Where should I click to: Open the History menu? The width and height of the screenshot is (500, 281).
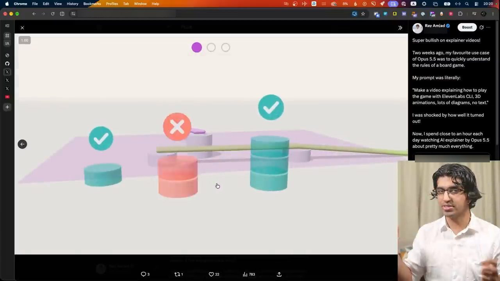point(72,4)
